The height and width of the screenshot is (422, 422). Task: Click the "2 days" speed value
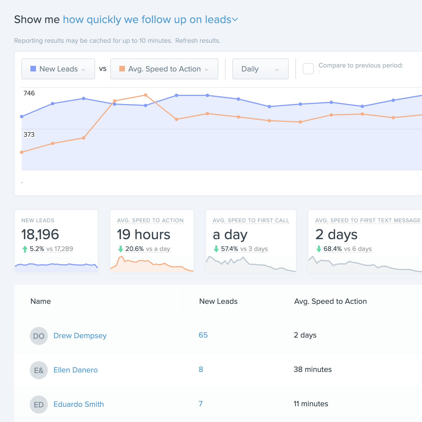click(305, 335)
